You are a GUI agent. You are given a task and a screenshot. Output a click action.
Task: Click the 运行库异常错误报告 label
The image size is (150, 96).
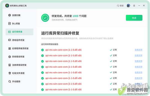50,44
